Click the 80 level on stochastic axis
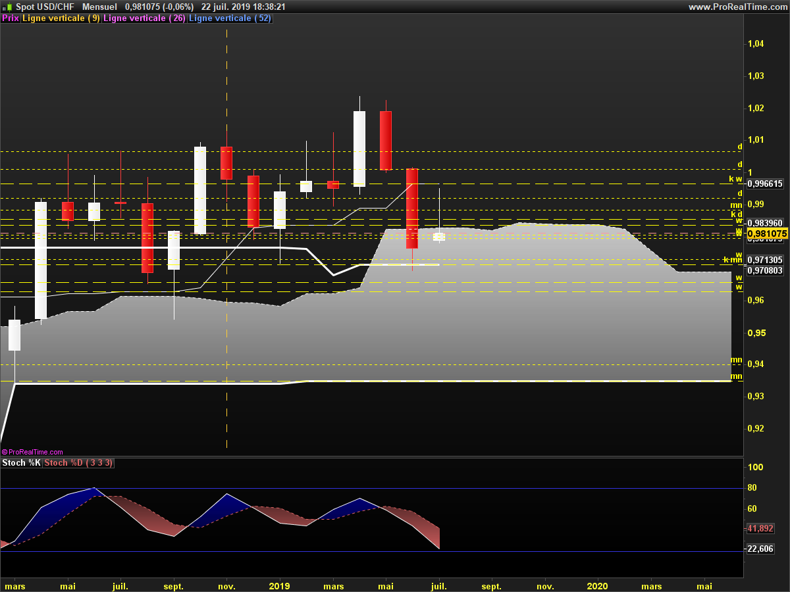790x592 pixels. pyautogui.click(x=752, y=487)
